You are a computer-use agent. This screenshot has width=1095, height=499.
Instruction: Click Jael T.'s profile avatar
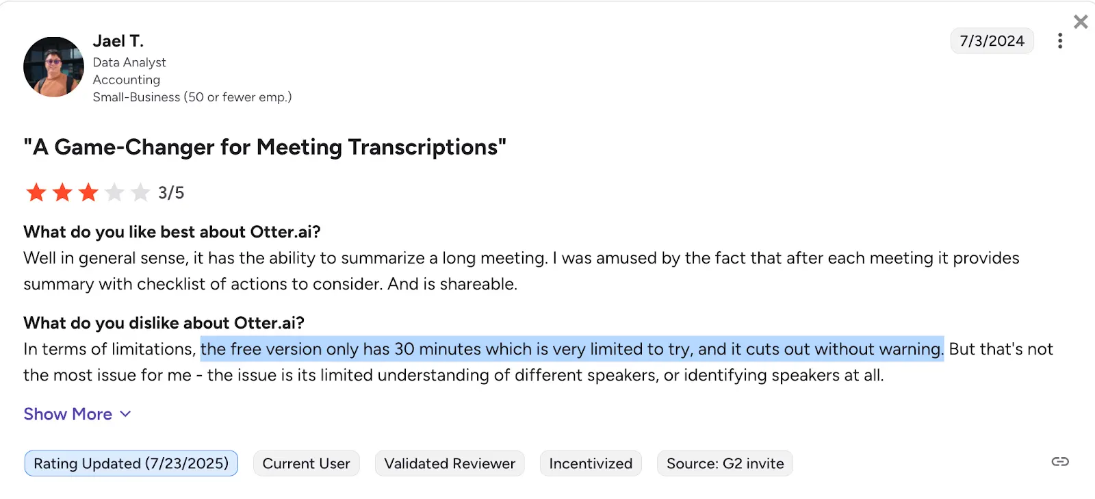pyautogui.click(x=53, y=67)
